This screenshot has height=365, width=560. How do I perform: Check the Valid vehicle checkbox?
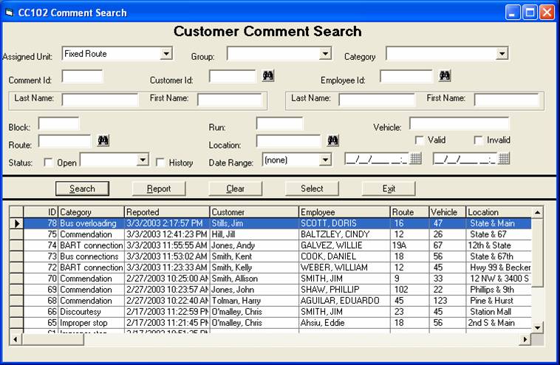click(419, 140)
